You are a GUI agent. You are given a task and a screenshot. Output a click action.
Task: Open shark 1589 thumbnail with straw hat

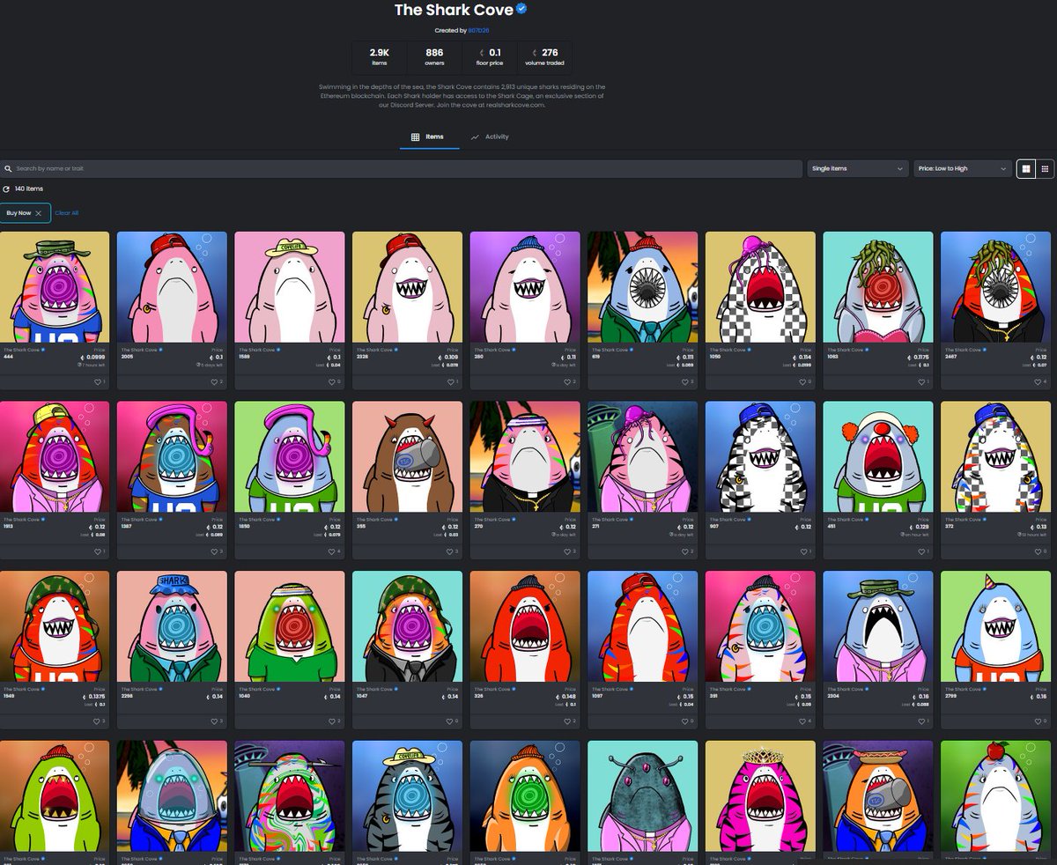coord(290,287)
